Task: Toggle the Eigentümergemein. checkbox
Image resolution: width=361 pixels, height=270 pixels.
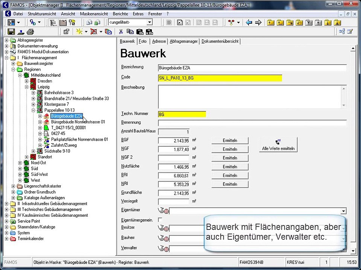Action: pos(160,220)
